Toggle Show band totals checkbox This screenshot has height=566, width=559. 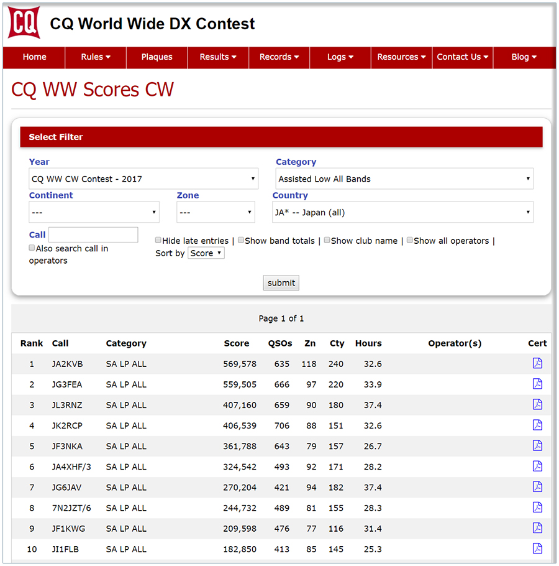[241, 241]
